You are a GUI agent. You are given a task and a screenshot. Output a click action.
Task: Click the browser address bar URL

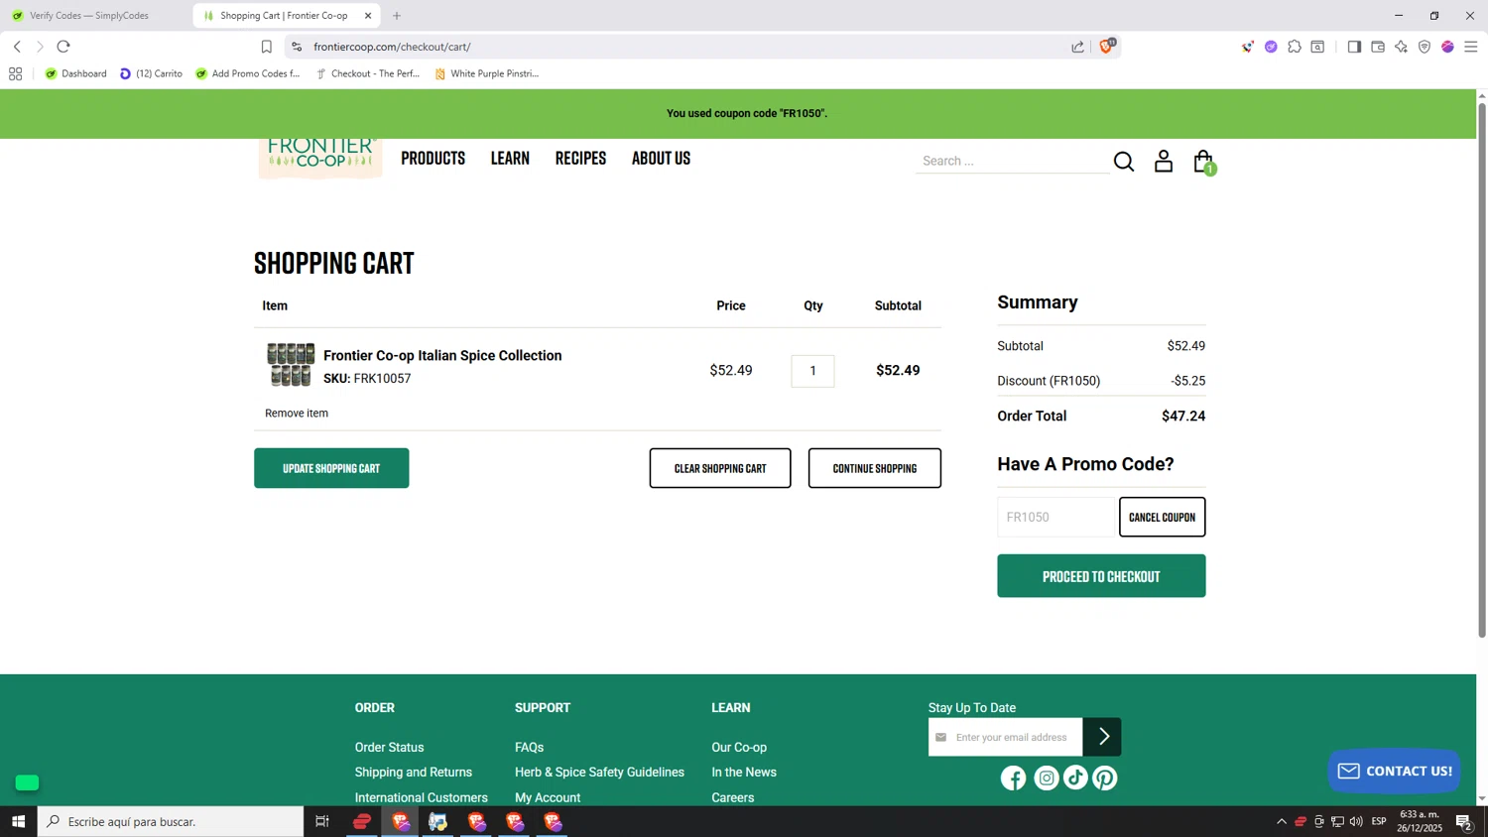click(x=393, y=47)
